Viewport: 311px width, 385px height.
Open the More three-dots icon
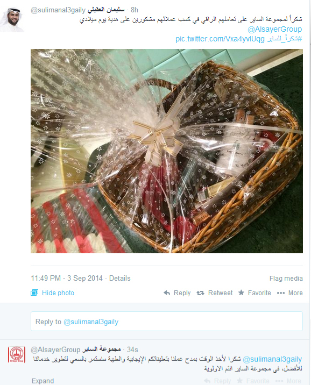click(280, 293)
